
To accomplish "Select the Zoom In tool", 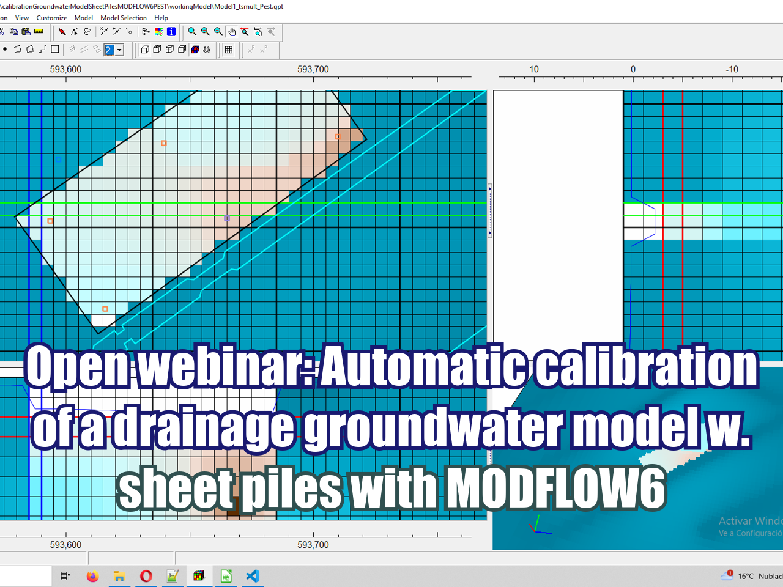I will [x=205, y=31].
